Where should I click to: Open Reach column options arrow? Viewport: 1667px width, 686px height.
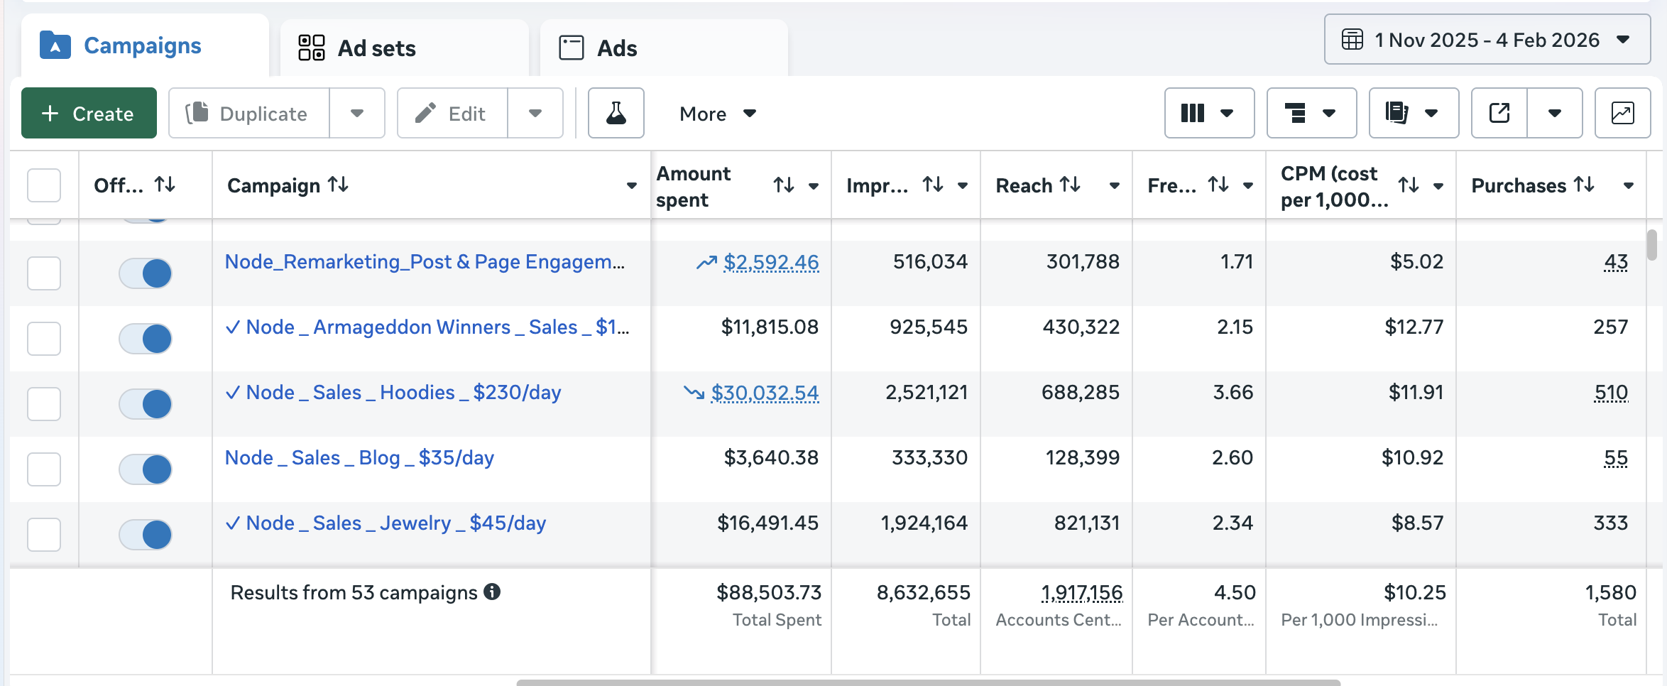(1115, 186)
